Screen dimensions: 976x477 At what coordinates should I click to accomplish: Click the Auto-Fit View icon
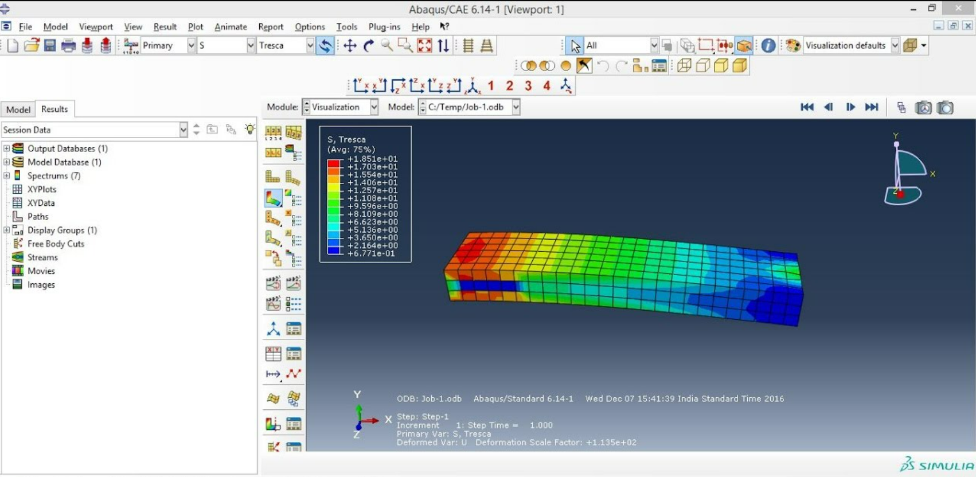(x=424, y=45)
